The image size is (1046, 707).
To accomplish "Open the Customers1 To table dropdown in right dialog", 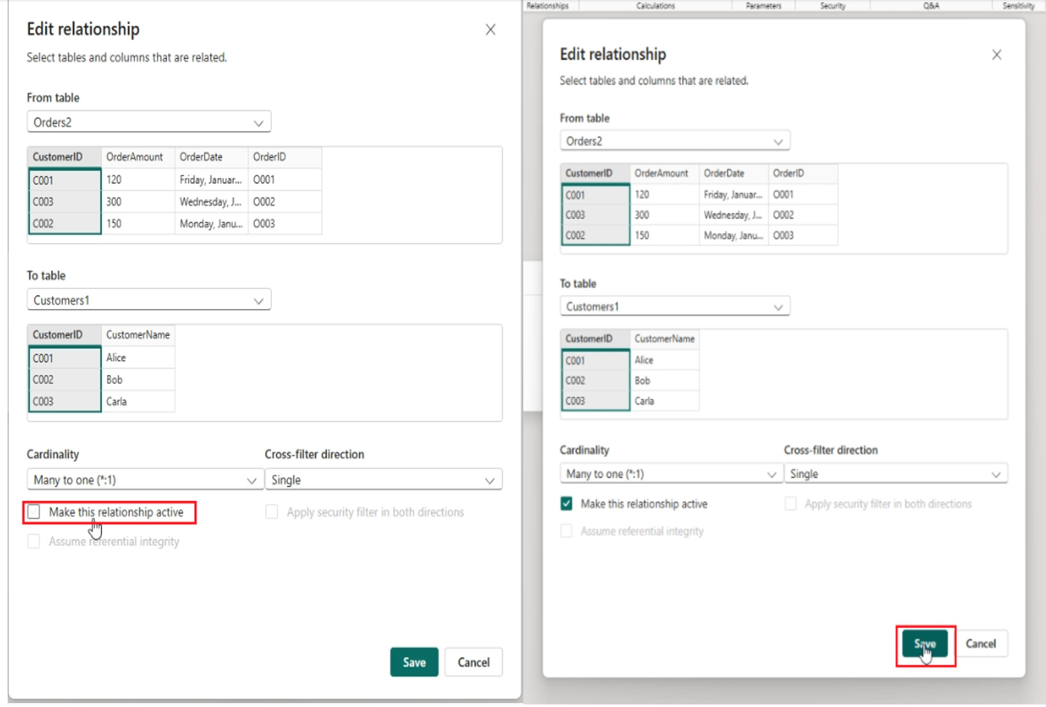I will click(x=674, y=306).
